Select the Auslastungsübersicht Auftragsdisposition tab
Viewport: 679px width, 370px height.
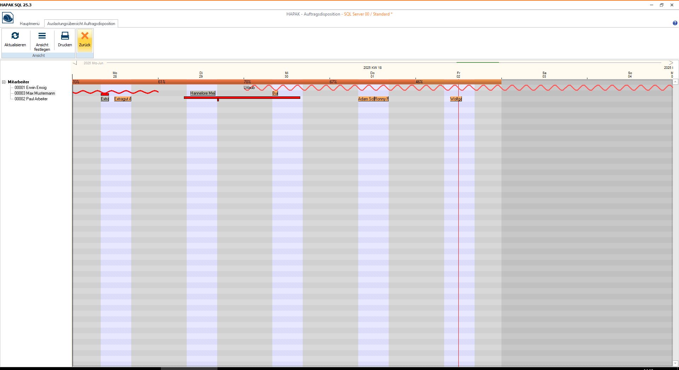[x=81, y=24]
